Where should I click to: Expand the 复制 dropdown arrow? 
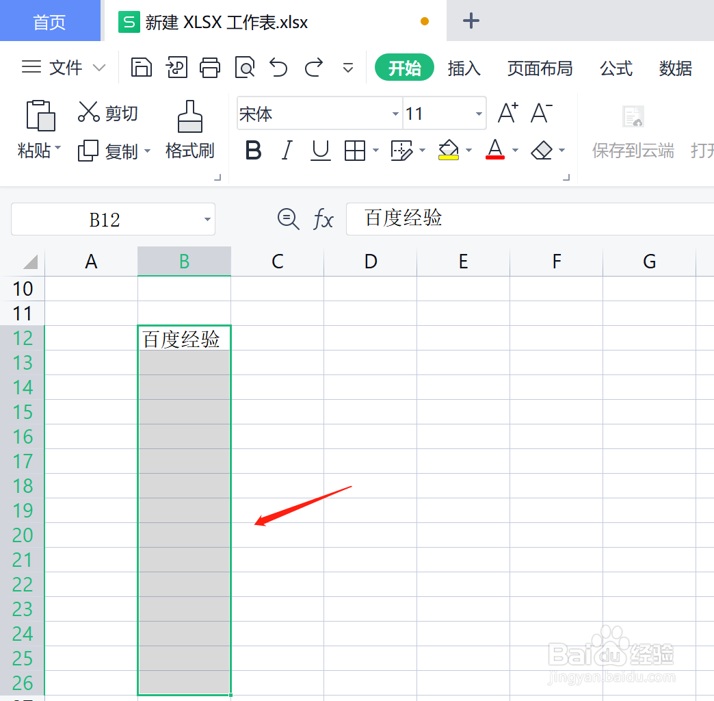[147, 151]
